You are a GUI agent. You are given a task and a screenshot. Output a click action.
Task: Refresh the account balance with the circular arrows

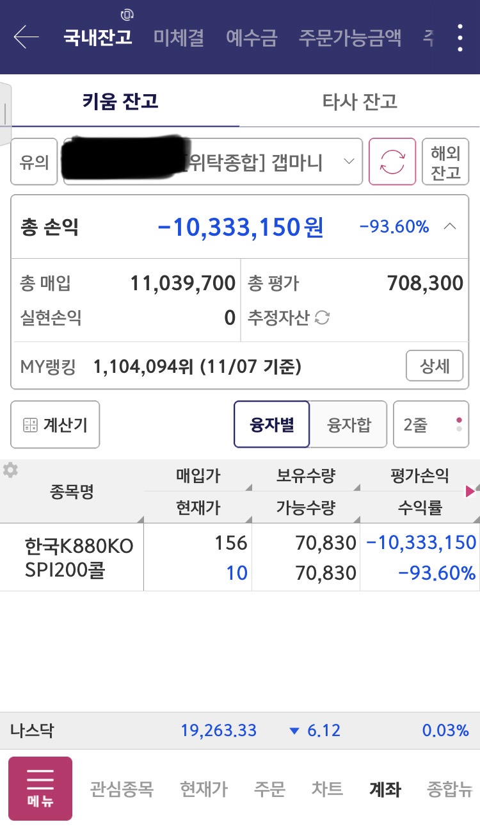click(392, 161)
